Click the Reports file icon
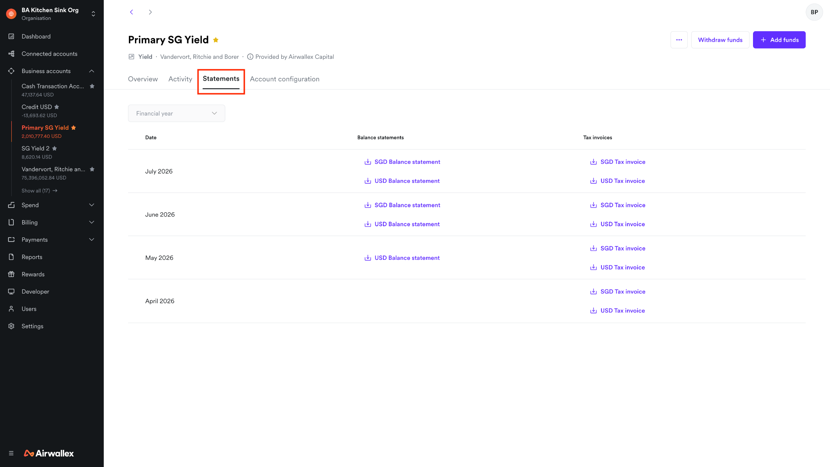 point(11,257)
